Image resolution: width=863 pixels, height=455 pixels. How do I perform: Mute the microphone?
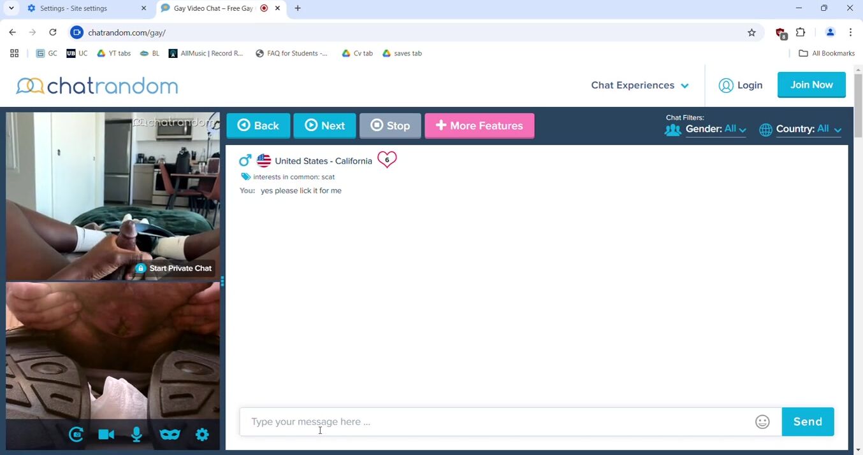(x=136, y=435)
